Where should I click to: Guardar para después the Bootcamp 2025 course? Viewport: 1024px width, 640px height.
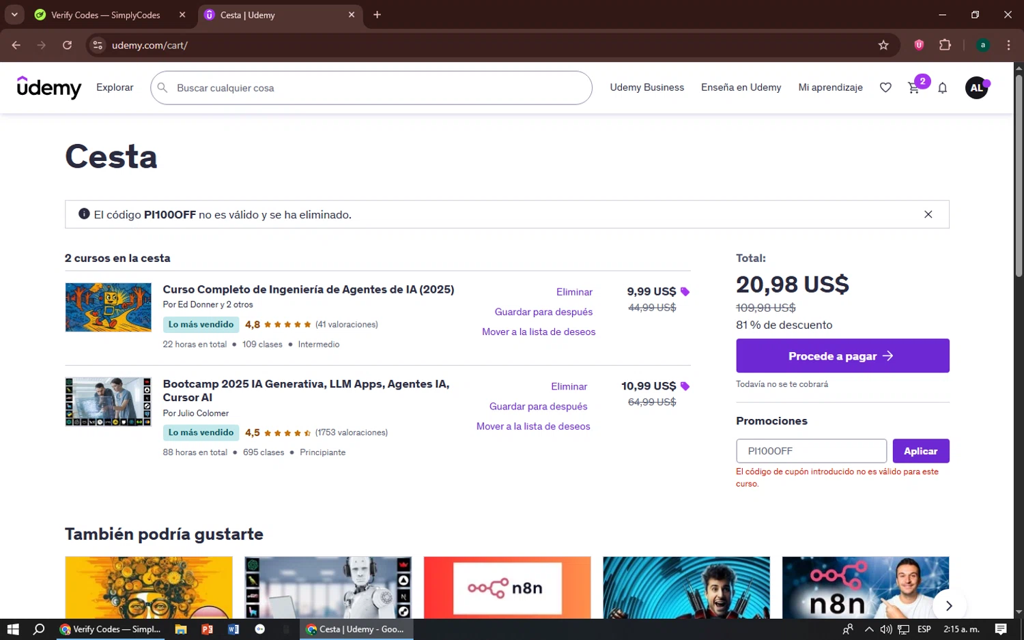click(538, 406)
